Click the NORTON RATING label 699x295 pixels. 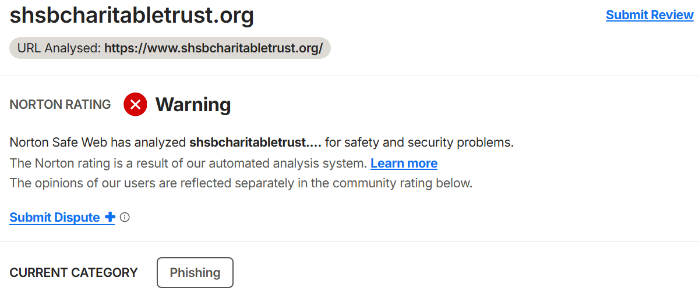(x=60, y=105)
